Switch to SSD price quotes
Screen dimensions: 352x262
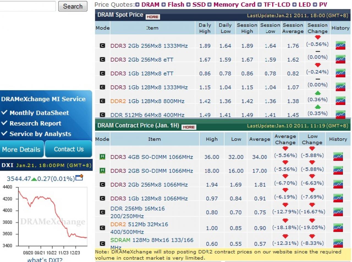(199, 5)
